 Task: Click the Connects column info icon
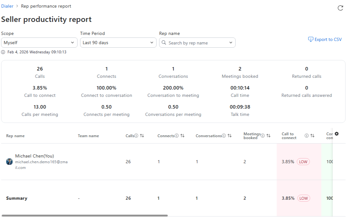pos(177,136)
